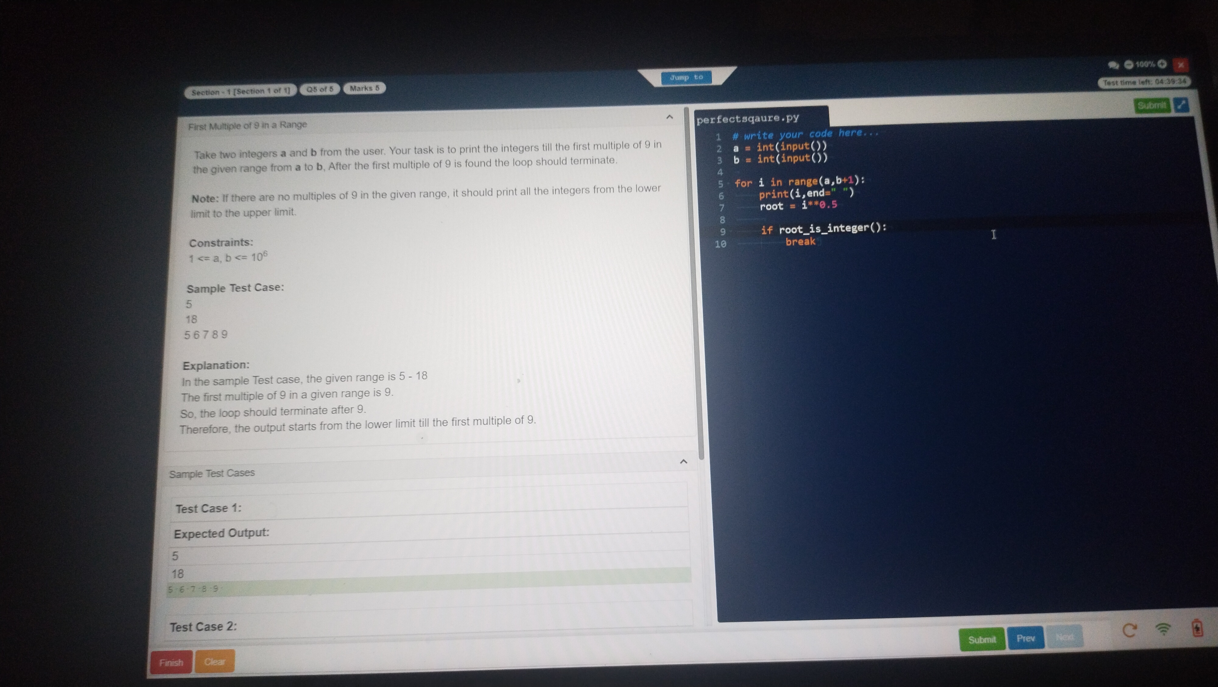Screen dimensions: 1218x687
Task: Click the First Multiple of 9 title
Action: (247, 125)
